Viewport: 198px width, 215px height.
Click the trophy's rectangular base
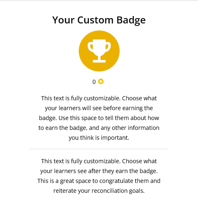tap(99, 61)
